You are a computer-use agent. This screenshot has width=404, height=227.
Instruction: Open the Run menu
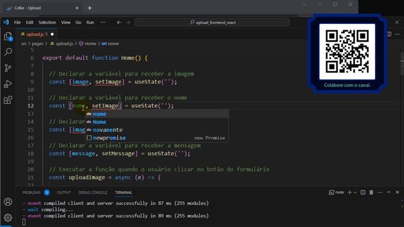[x=90, y=23]
